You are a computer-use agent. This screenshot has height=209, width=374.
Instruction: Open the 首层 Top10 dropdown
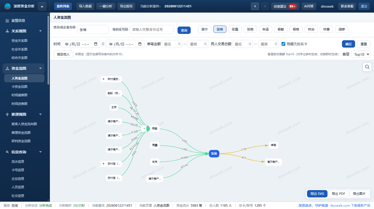point(361,54)
